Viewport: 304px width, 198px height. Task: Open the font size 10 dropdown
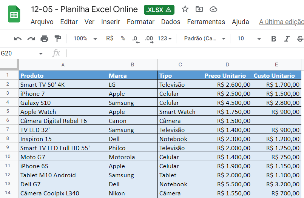(249, 38)
